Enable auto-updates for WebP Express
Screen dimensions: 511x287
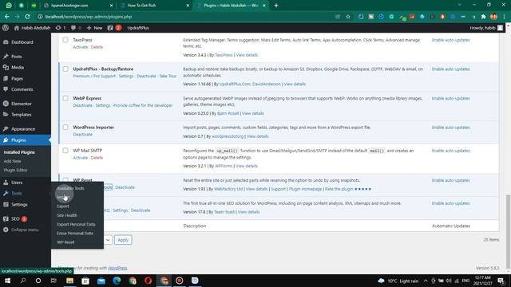450,98
